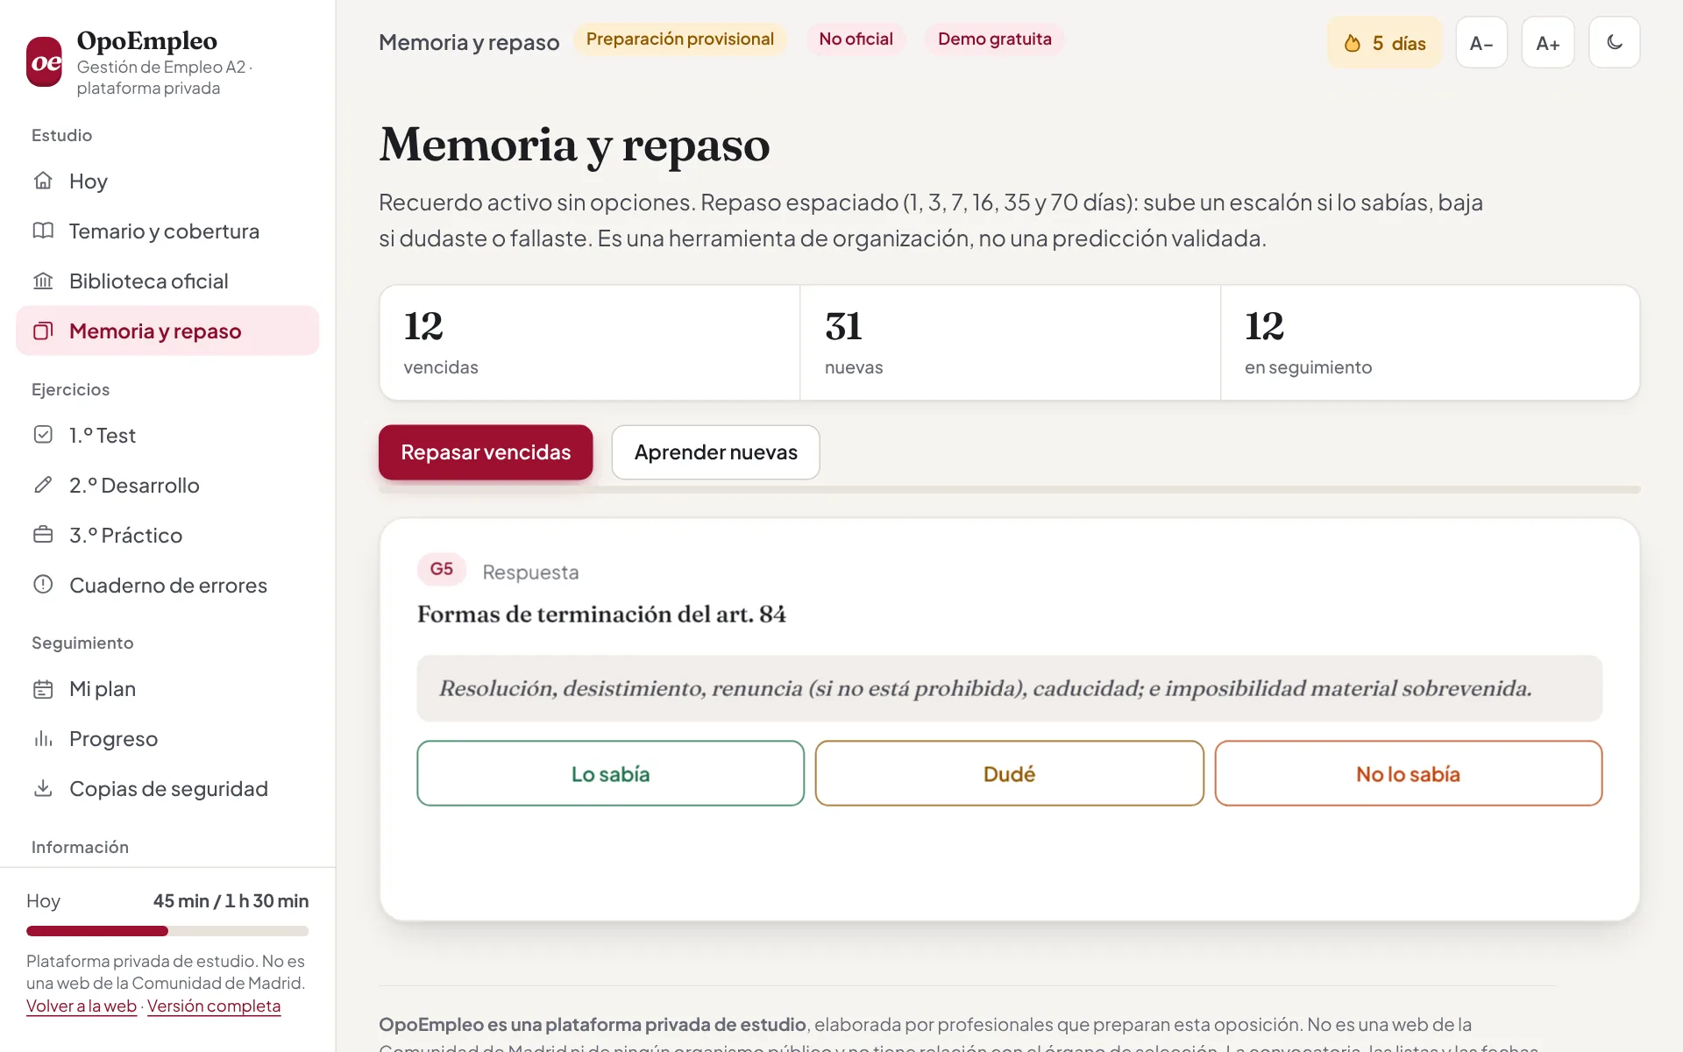Click the flame streak icon
The image size is (1683, 1052).
[1353, 43]
